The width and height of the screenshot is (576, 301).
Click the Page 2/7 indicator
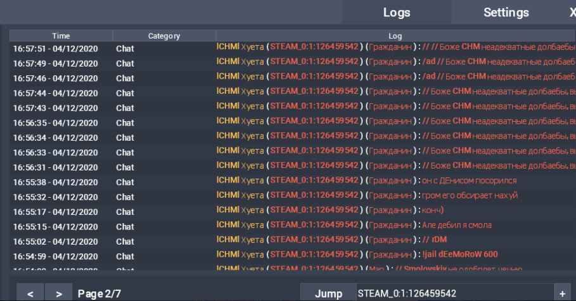[x=99, y=293]
